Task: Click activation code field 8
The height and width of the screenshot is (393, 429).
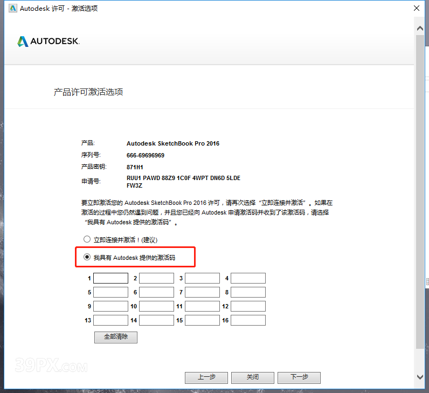Action: (x=248, y=292)
